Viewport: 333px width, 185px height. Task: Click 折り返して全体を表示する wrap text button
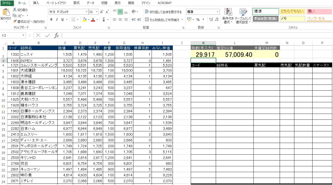pos(163,12)
